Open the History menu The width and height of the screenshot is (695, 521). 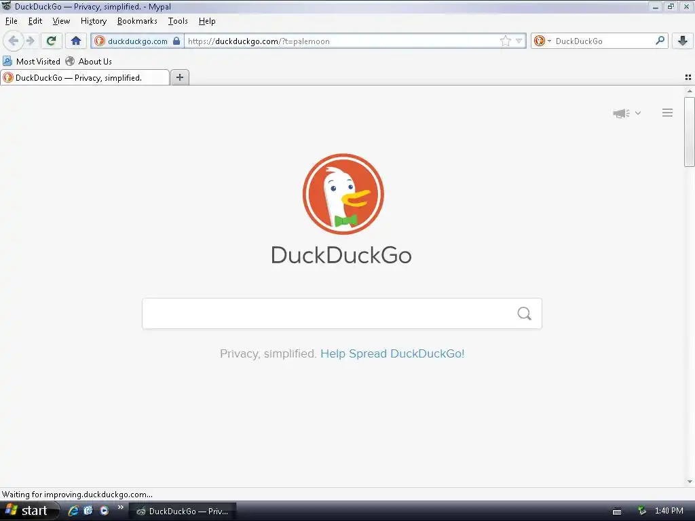94,21
